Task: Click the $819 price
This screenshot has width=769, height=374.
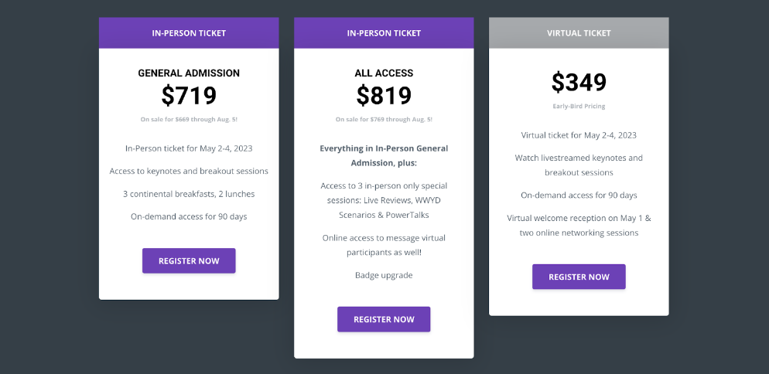Action: point(384,96)
